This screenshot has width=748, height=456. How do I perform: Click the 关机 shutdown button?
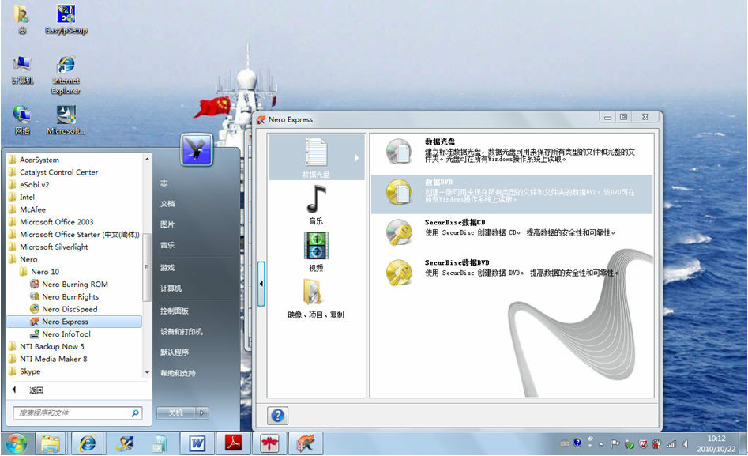pyautogui.click(x=176, y=413)
